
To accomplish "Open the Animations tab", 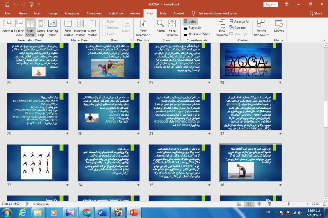I will coord(95,13).
